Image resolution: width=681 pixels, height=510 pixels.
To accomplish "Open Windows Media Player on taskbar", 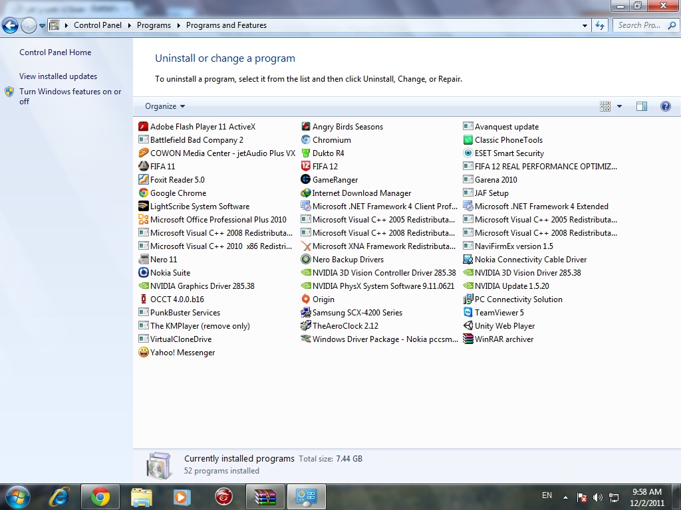I will [x=182, y=497].
